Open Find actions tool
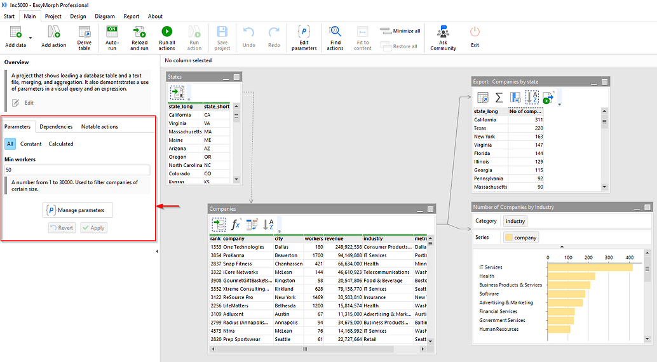The image size is (657, 362). 335,32
